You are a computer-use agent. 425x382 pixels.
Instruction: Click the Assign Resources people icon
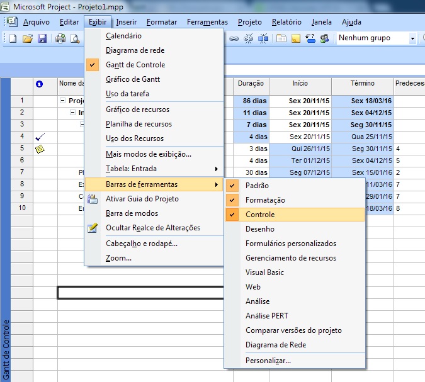tap(324, 38)
